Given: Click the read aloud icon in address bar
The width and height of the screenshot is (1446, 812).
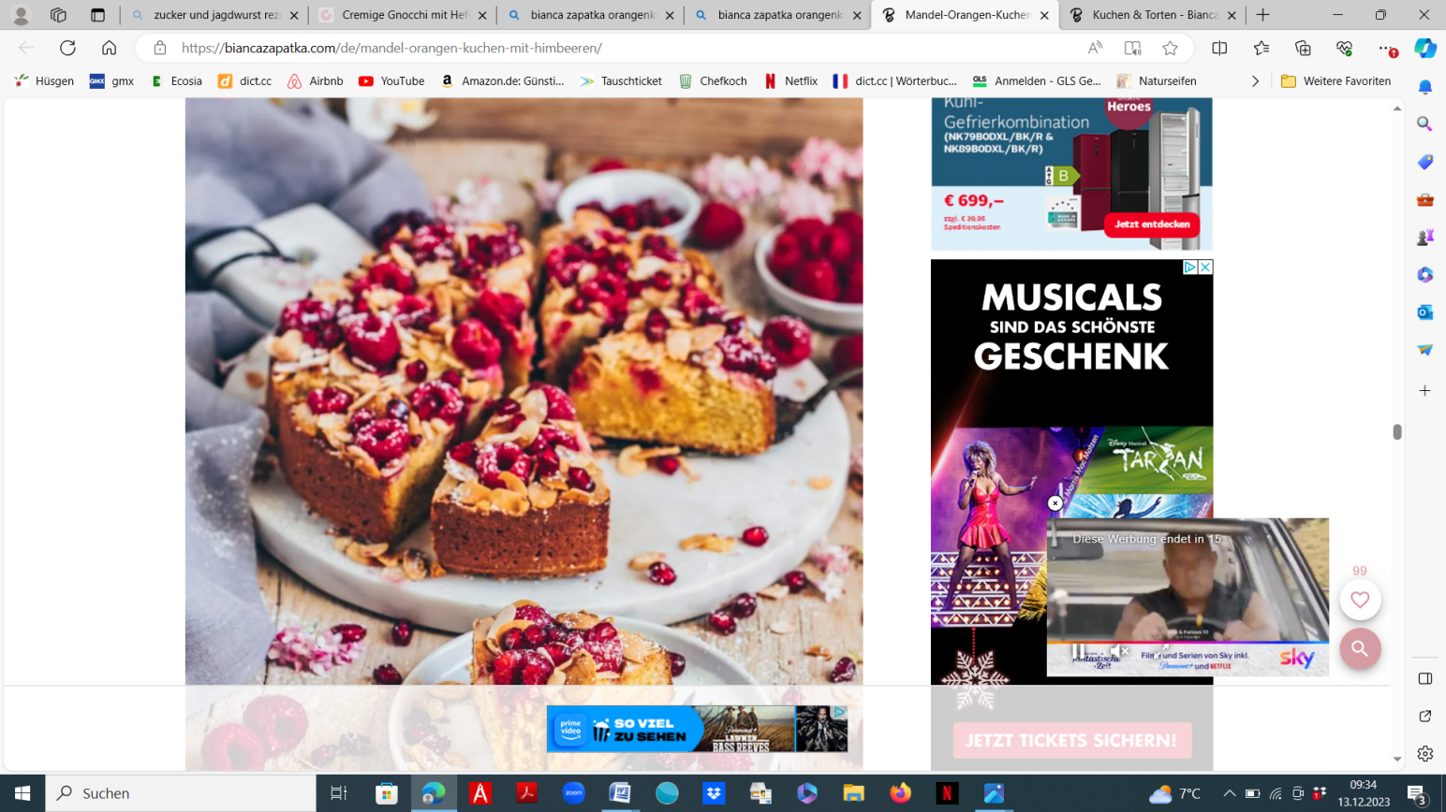Looking at the screenshot, I should 1095,48.
